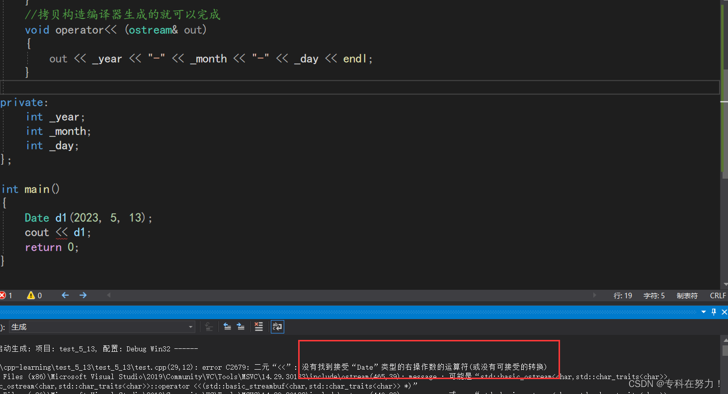Click the find message in code icon
The width and height of the screenshot is (728, 394).
click(209, 327)
